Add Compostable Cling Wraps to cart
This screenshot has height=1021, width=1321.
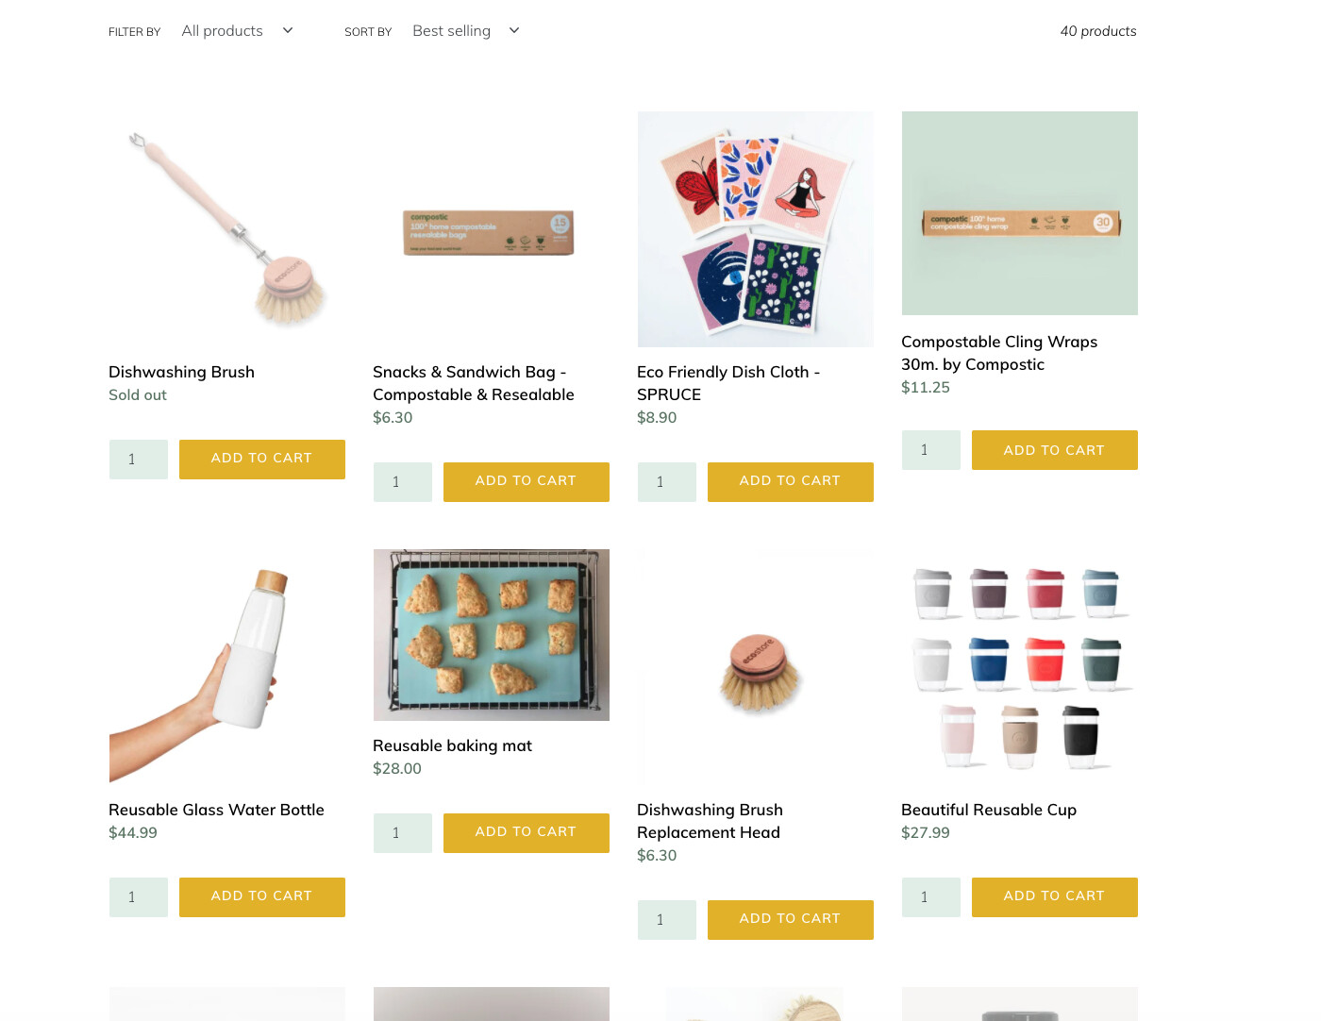point(1055,450)
